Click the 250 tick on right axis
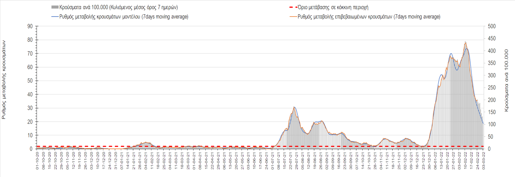515x177 pixels. pyautogui.click(x=492, y=88)
